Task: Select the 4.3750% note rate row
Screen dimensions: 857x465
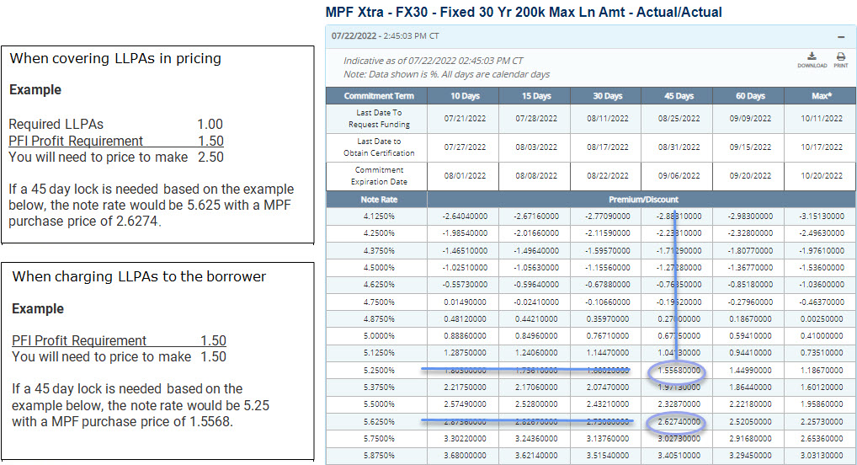Action: pyautogui.click(x=591, y=250)
